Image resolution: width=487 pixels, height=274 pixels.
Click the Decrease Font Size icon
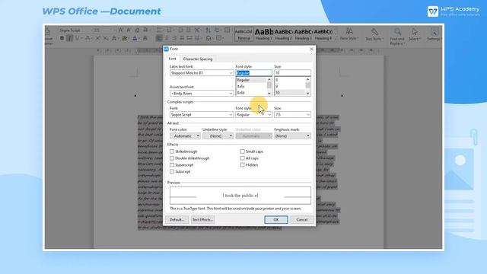click(129, 30)
